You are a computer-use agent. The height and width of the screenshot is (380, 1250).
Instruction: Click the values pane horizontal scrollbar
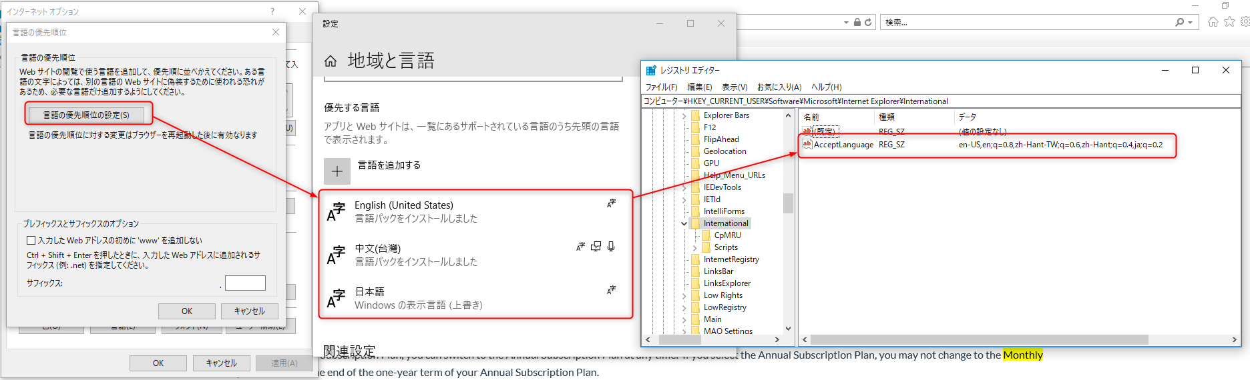tap(1018, 340)
